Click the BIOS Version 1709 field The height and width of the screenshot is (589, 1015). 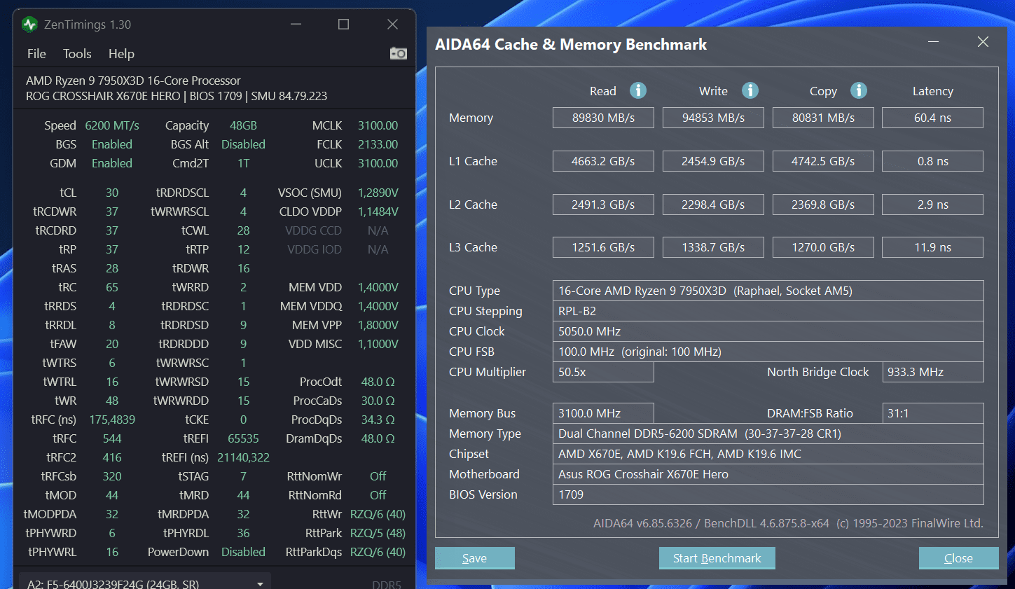768,494
